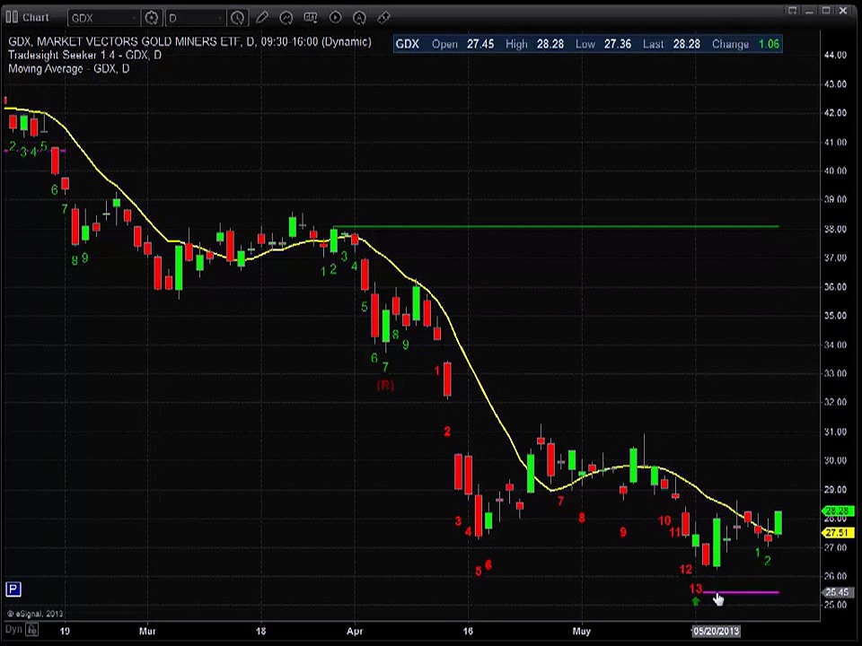Click the 44.00 price axis label
The height and width of the screenshot is (646, 862).
click(835, 55)
